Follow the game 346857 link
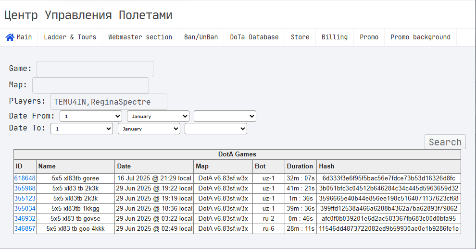Screen dimensions: 476x249 pyautogui.click(x=25, y=229)
